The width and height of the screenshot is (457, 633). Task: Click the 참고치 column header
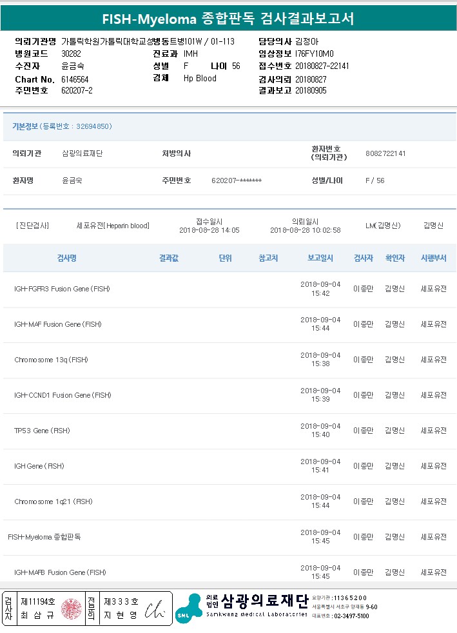(x=268, y=258)
